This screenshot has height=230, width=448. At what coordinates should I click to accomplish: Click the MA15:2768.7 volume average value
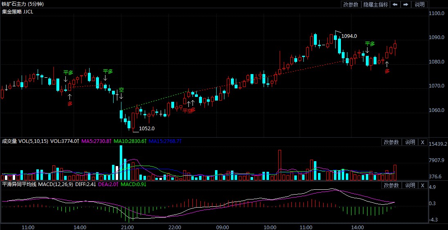coord(165,141)
